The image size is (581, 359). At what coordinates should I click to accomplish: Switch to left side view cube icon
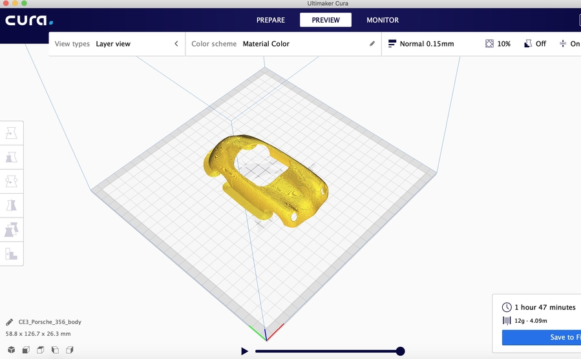[55, 350]
